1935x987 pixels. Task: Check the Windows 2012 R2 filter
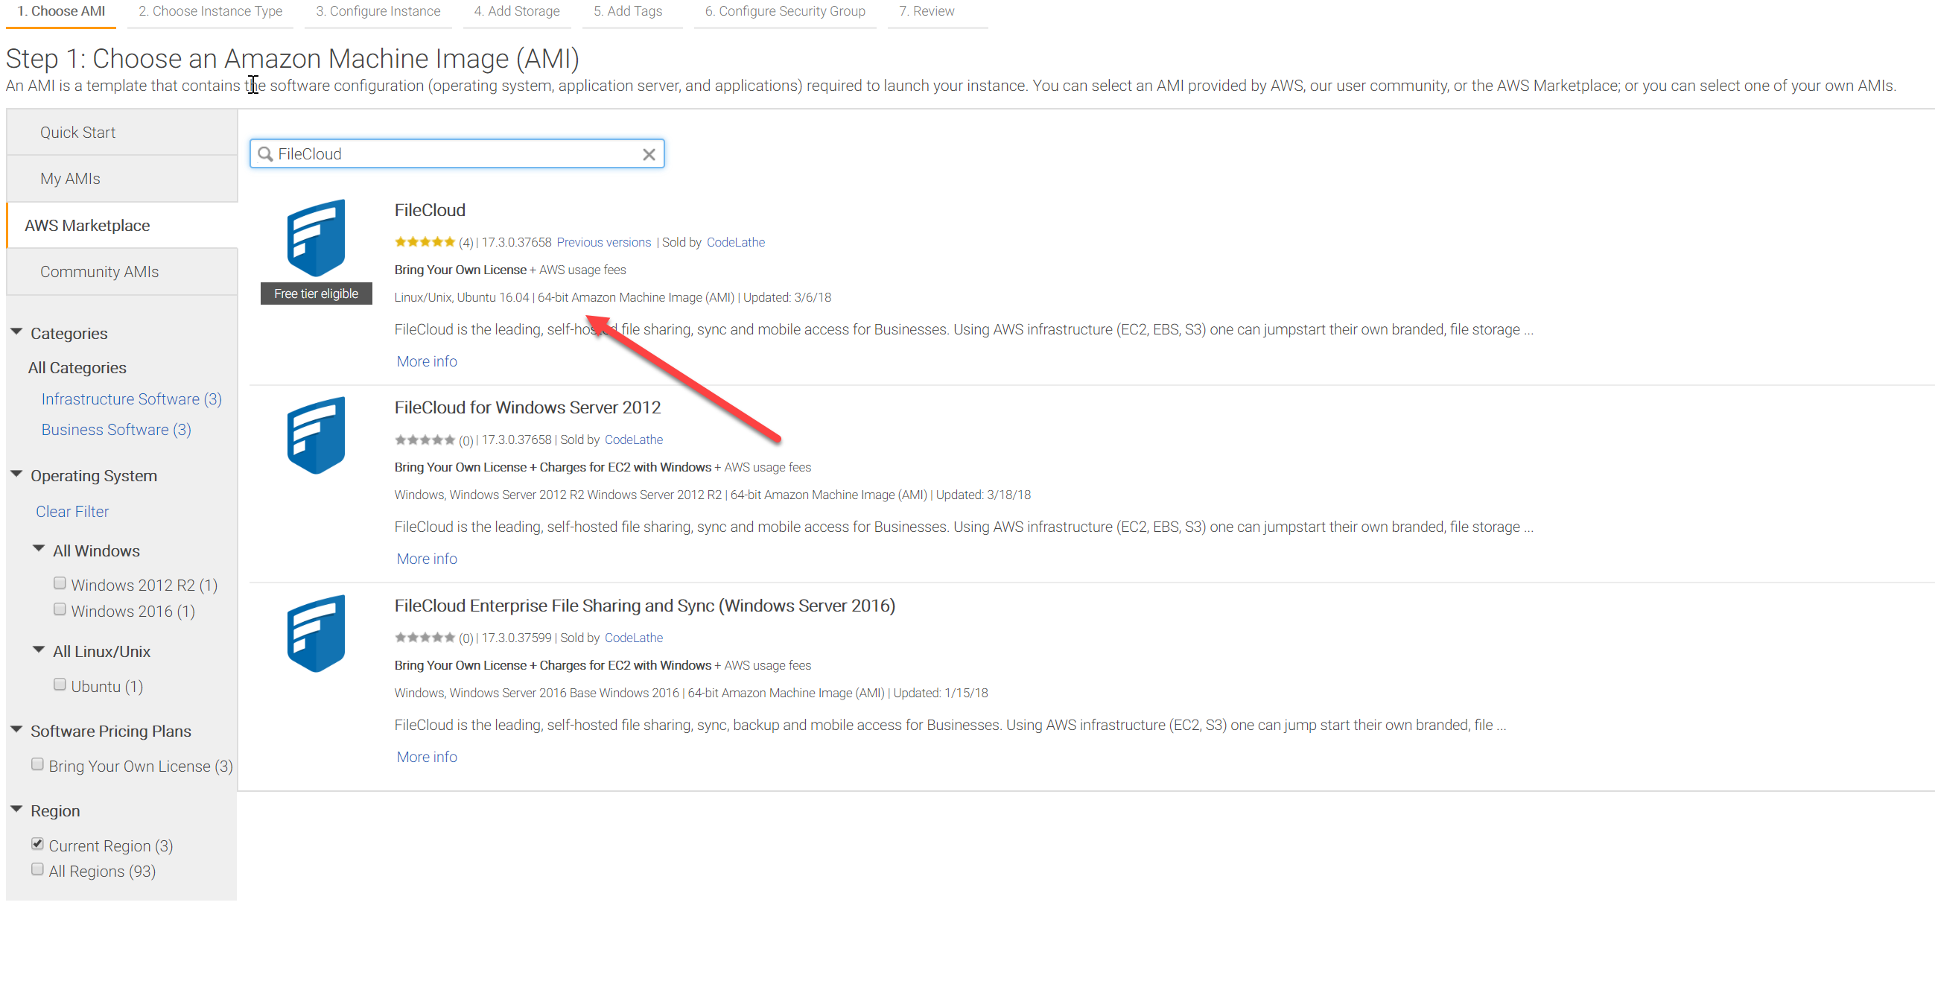pos(60,584)
